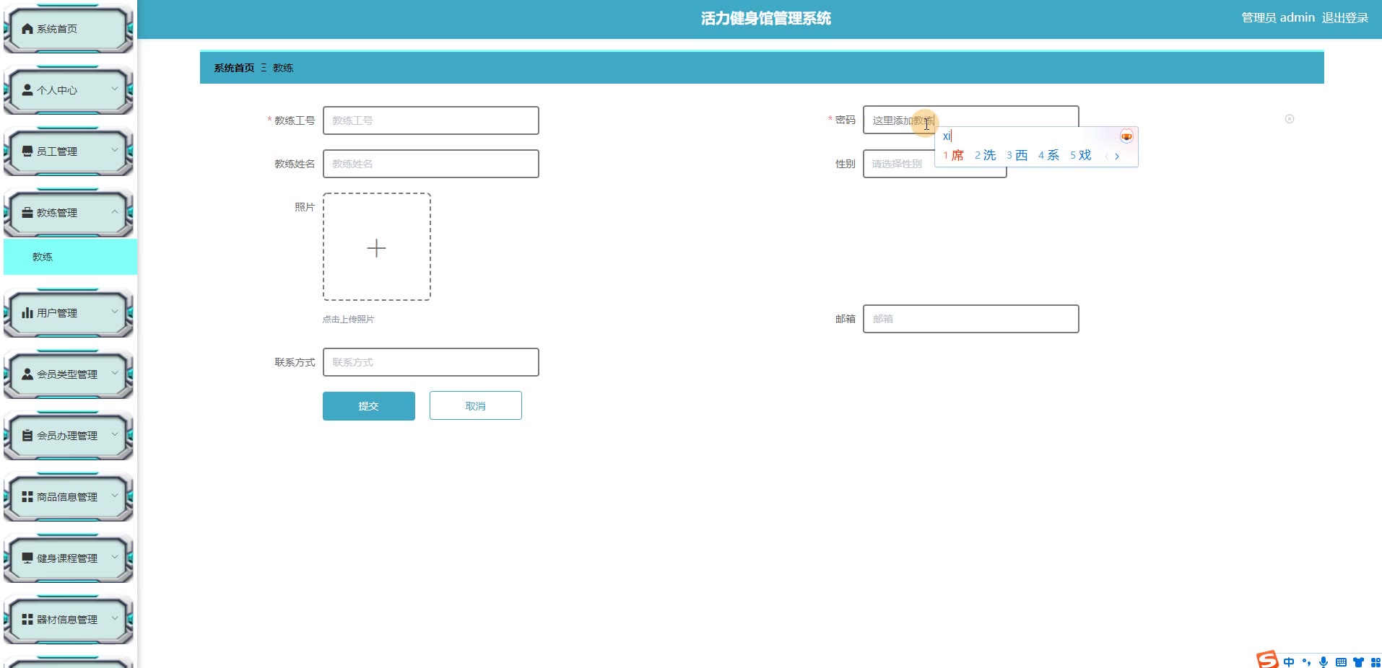Expand the 员工管理 sidebar menu
1382x668 pixels.
(x=69, y=151)
